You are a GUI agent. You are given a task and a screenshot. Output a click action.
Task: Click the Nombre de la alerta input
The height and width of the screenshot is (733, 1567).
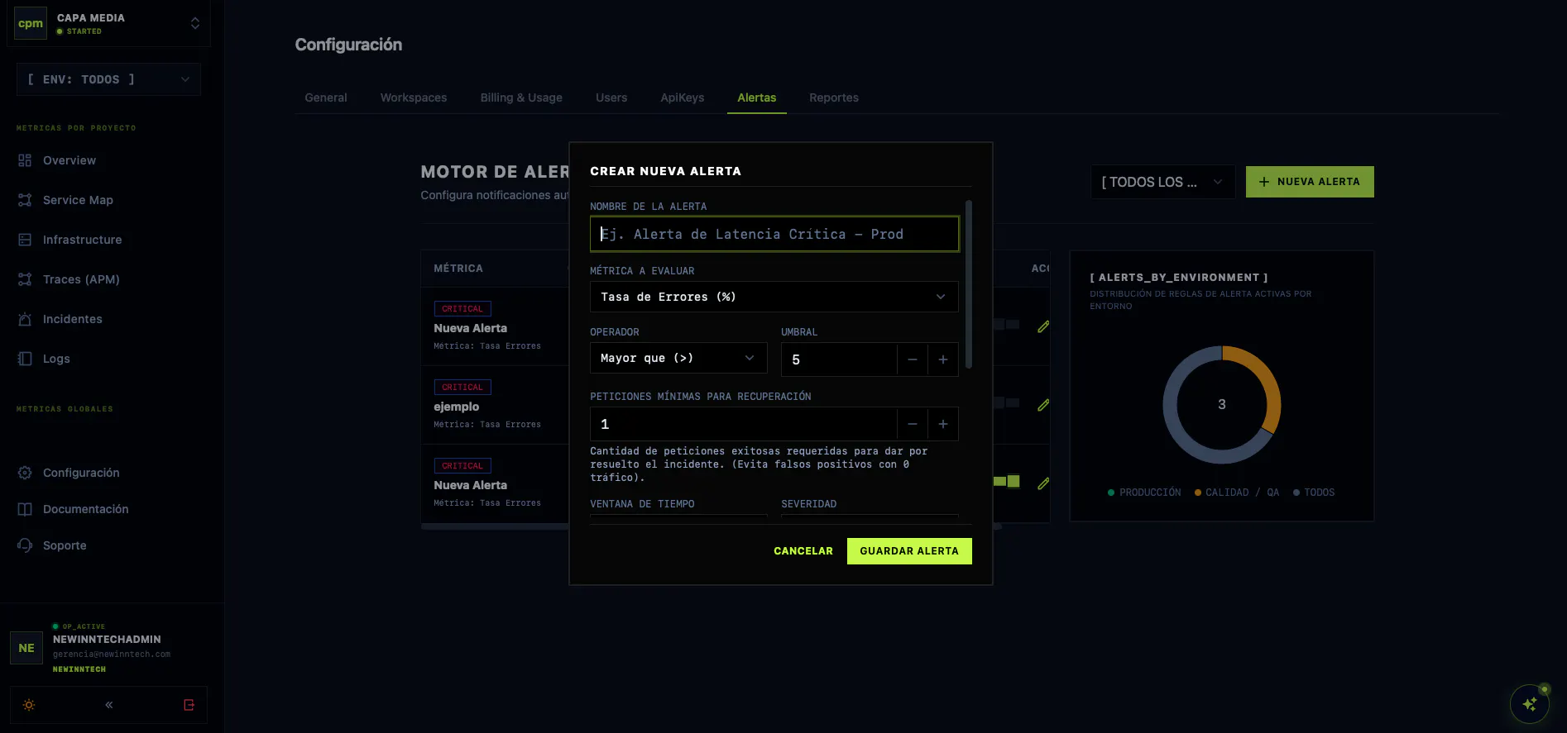click(x=774, y=234)
